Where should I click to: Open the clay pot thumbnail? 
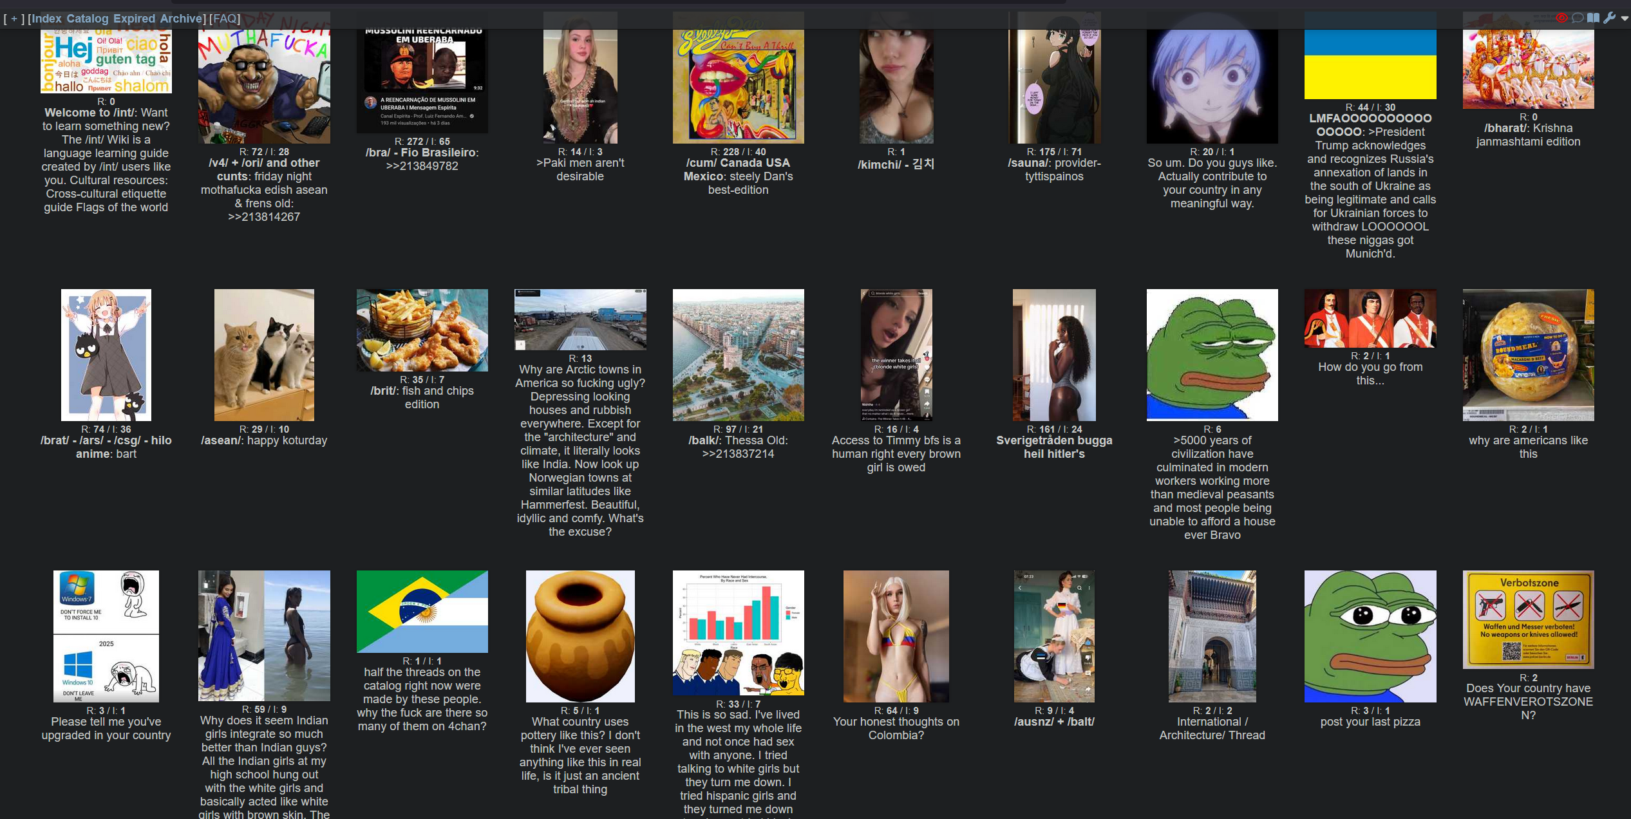(x=580, y=636)
